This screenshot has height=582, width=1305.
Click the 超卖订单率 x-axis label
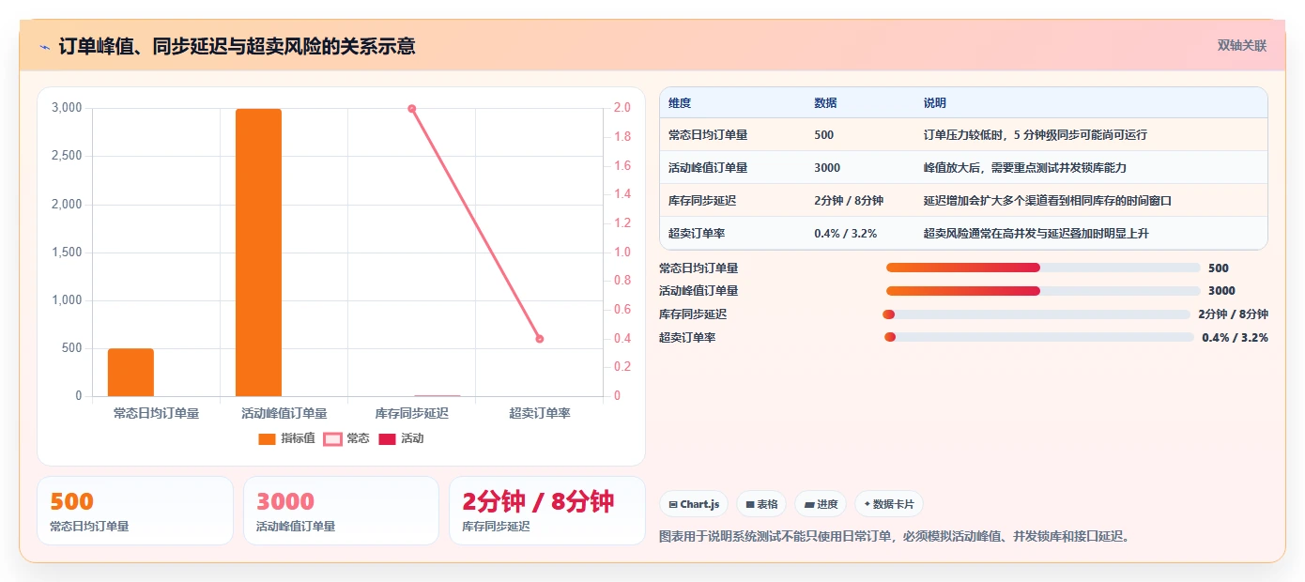539,413
